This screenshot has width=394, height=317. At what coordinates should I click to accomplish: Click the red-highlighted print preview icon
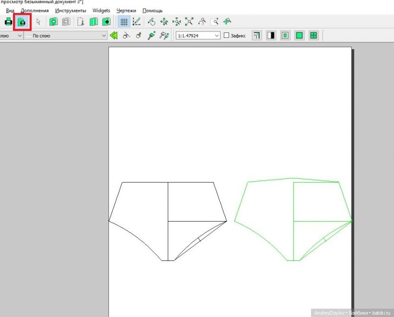point(22,21)
